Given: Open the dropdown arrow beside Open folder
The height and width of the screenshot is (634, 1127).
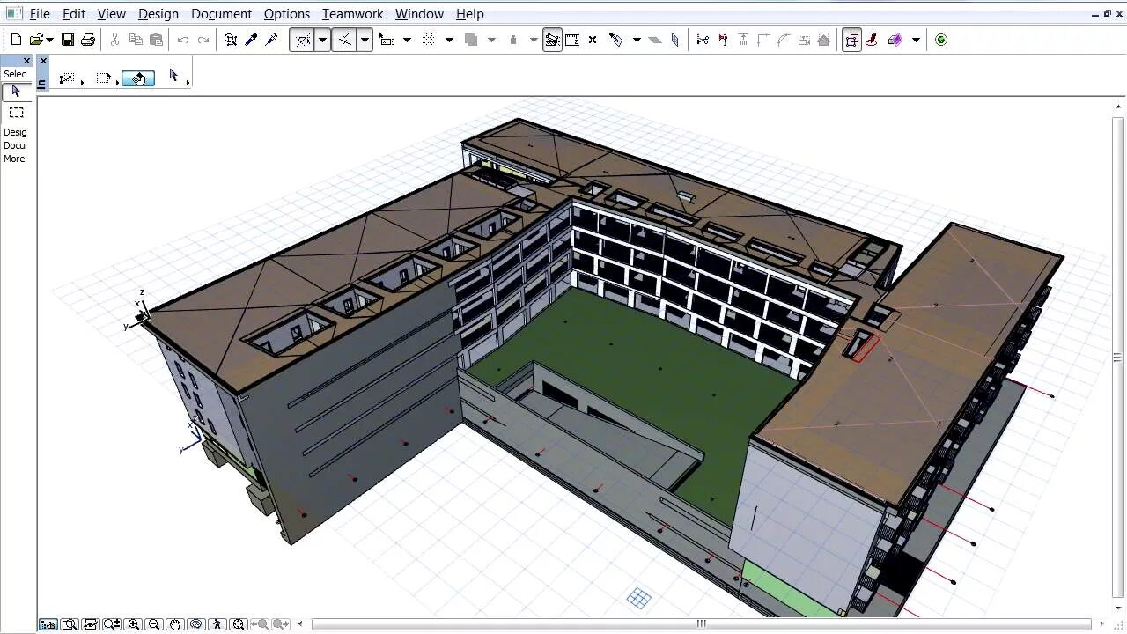Looking at the screenshot, I should tap(49, 40).
